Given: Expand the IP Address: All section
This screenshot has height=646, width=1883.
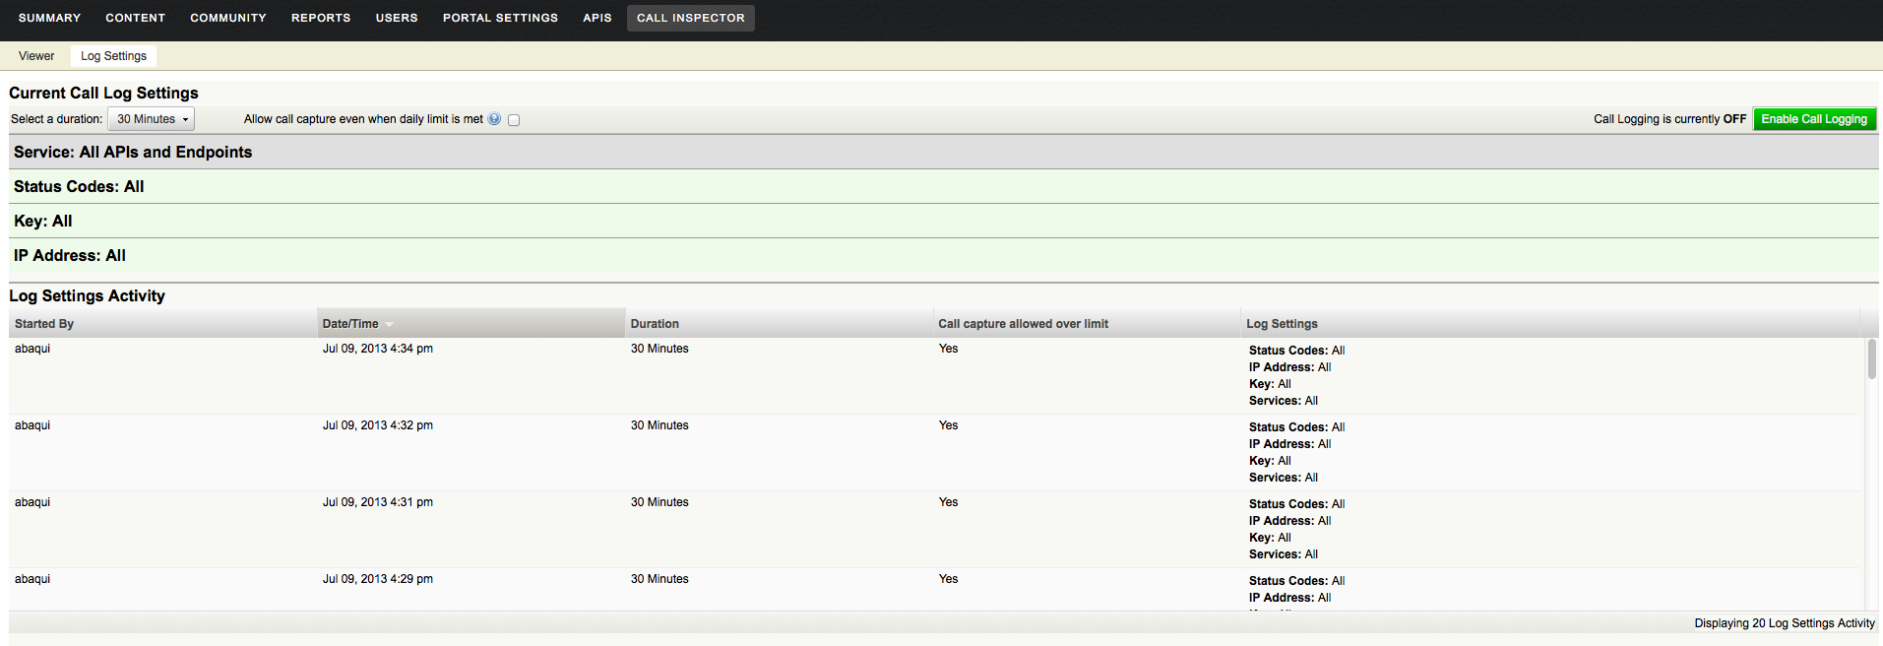Looking at the screenshot, I should 943,255.
